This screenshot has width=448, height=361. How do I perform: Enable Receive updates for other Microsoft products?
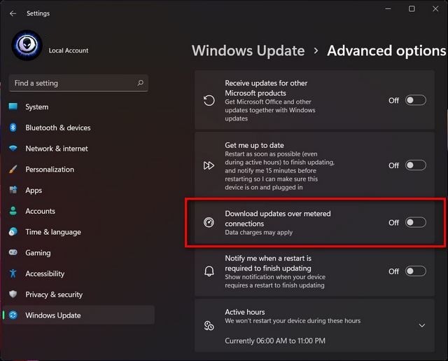(415, 100)
